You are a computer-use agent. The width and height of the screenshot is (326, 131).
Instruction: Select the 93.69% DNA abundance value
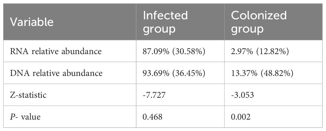[156, 74]
